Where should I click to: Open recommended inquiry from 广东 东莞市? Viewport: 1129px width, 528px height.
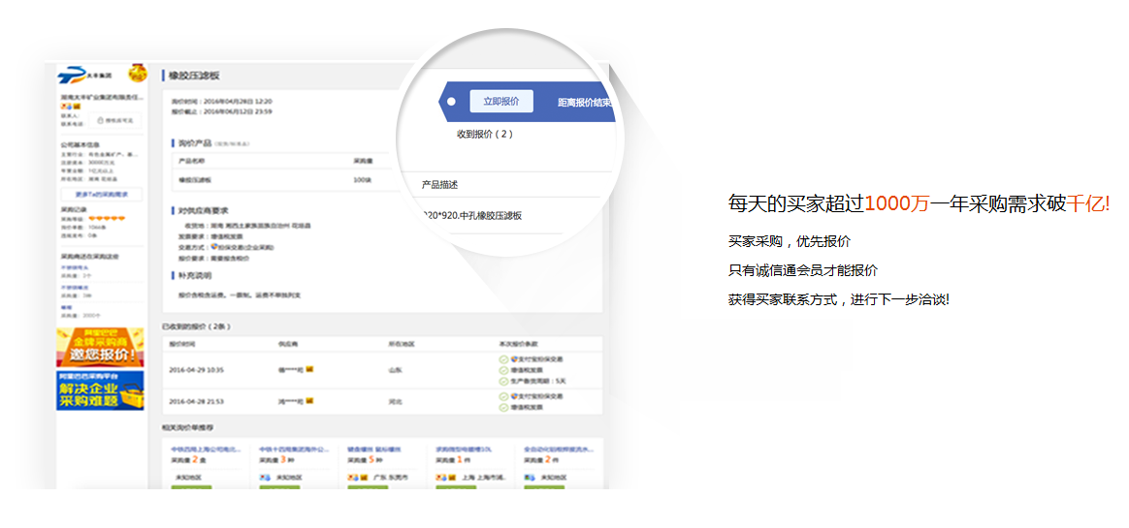click(x=381, y=450)
